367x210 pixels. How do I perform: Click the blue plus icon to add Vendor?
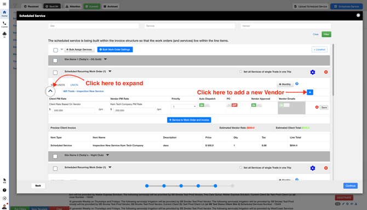[x=310, y=92]
